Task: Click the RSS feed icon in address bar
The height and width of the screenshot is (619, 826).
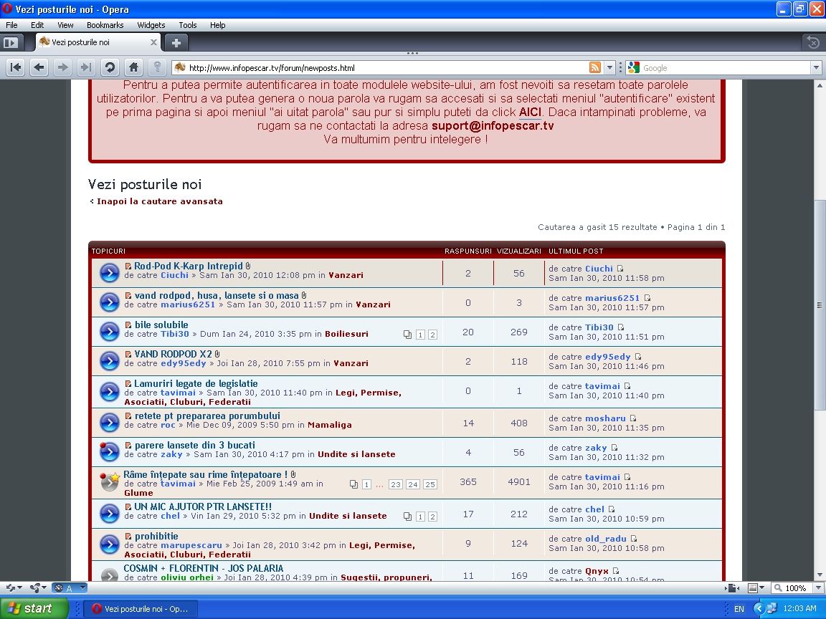Action: coord(595,68)
